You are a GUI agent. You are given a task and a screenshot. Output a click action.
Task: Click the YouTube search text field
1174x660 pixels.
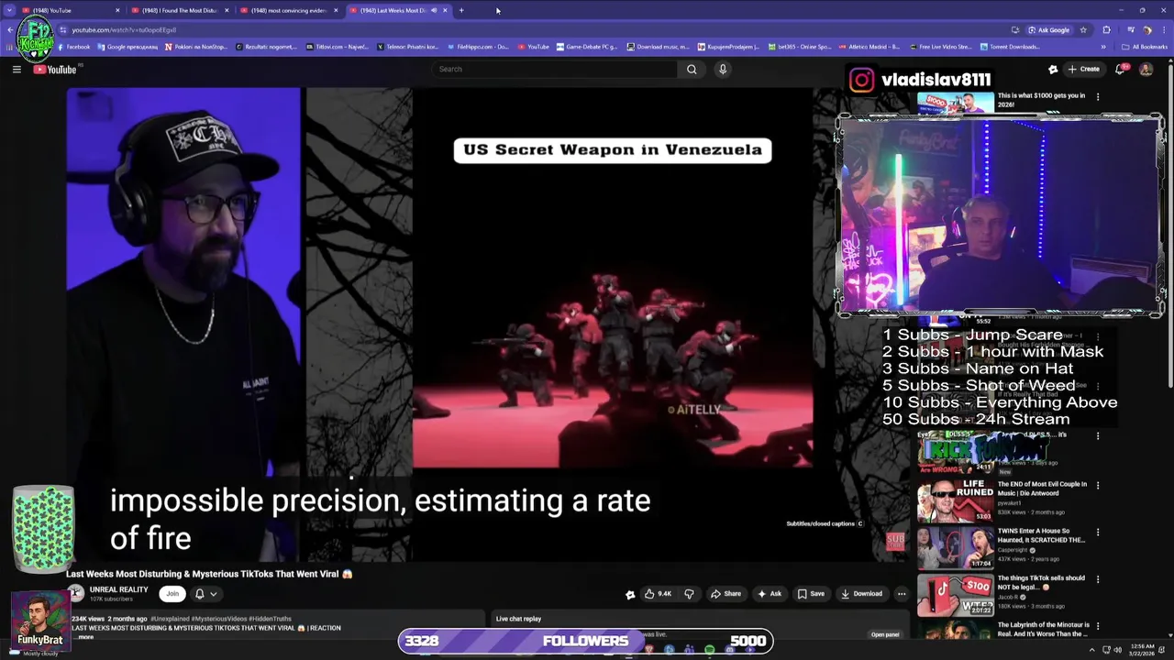click(555, 69)
